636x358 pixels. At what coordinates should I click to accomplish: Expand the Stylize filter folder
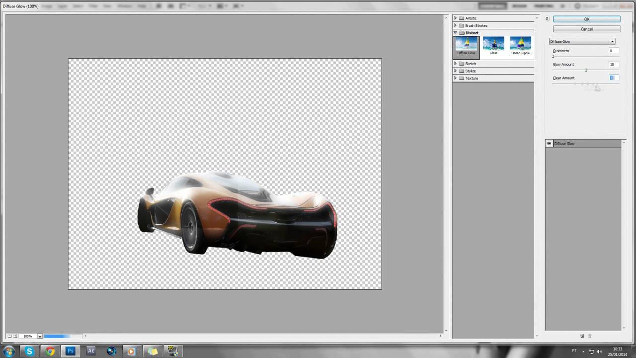click(455, 71)
